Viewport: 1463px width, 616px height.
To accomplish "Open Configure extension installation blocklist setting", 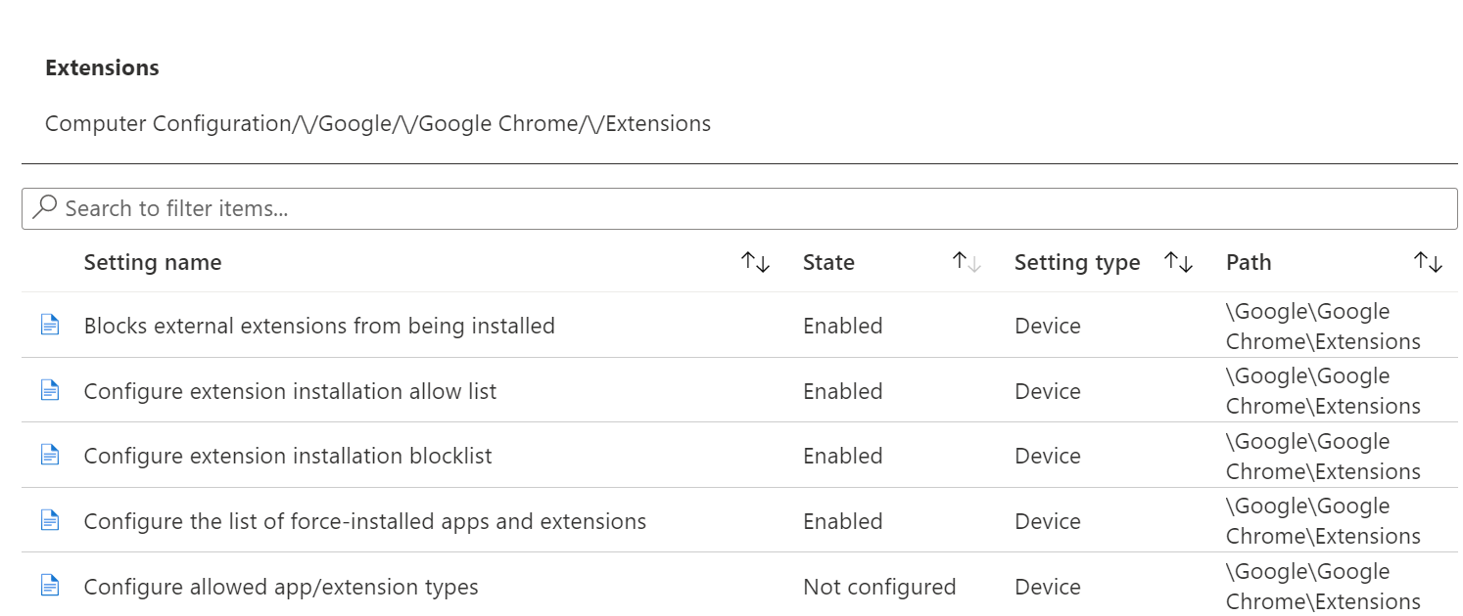I will 288,456.
